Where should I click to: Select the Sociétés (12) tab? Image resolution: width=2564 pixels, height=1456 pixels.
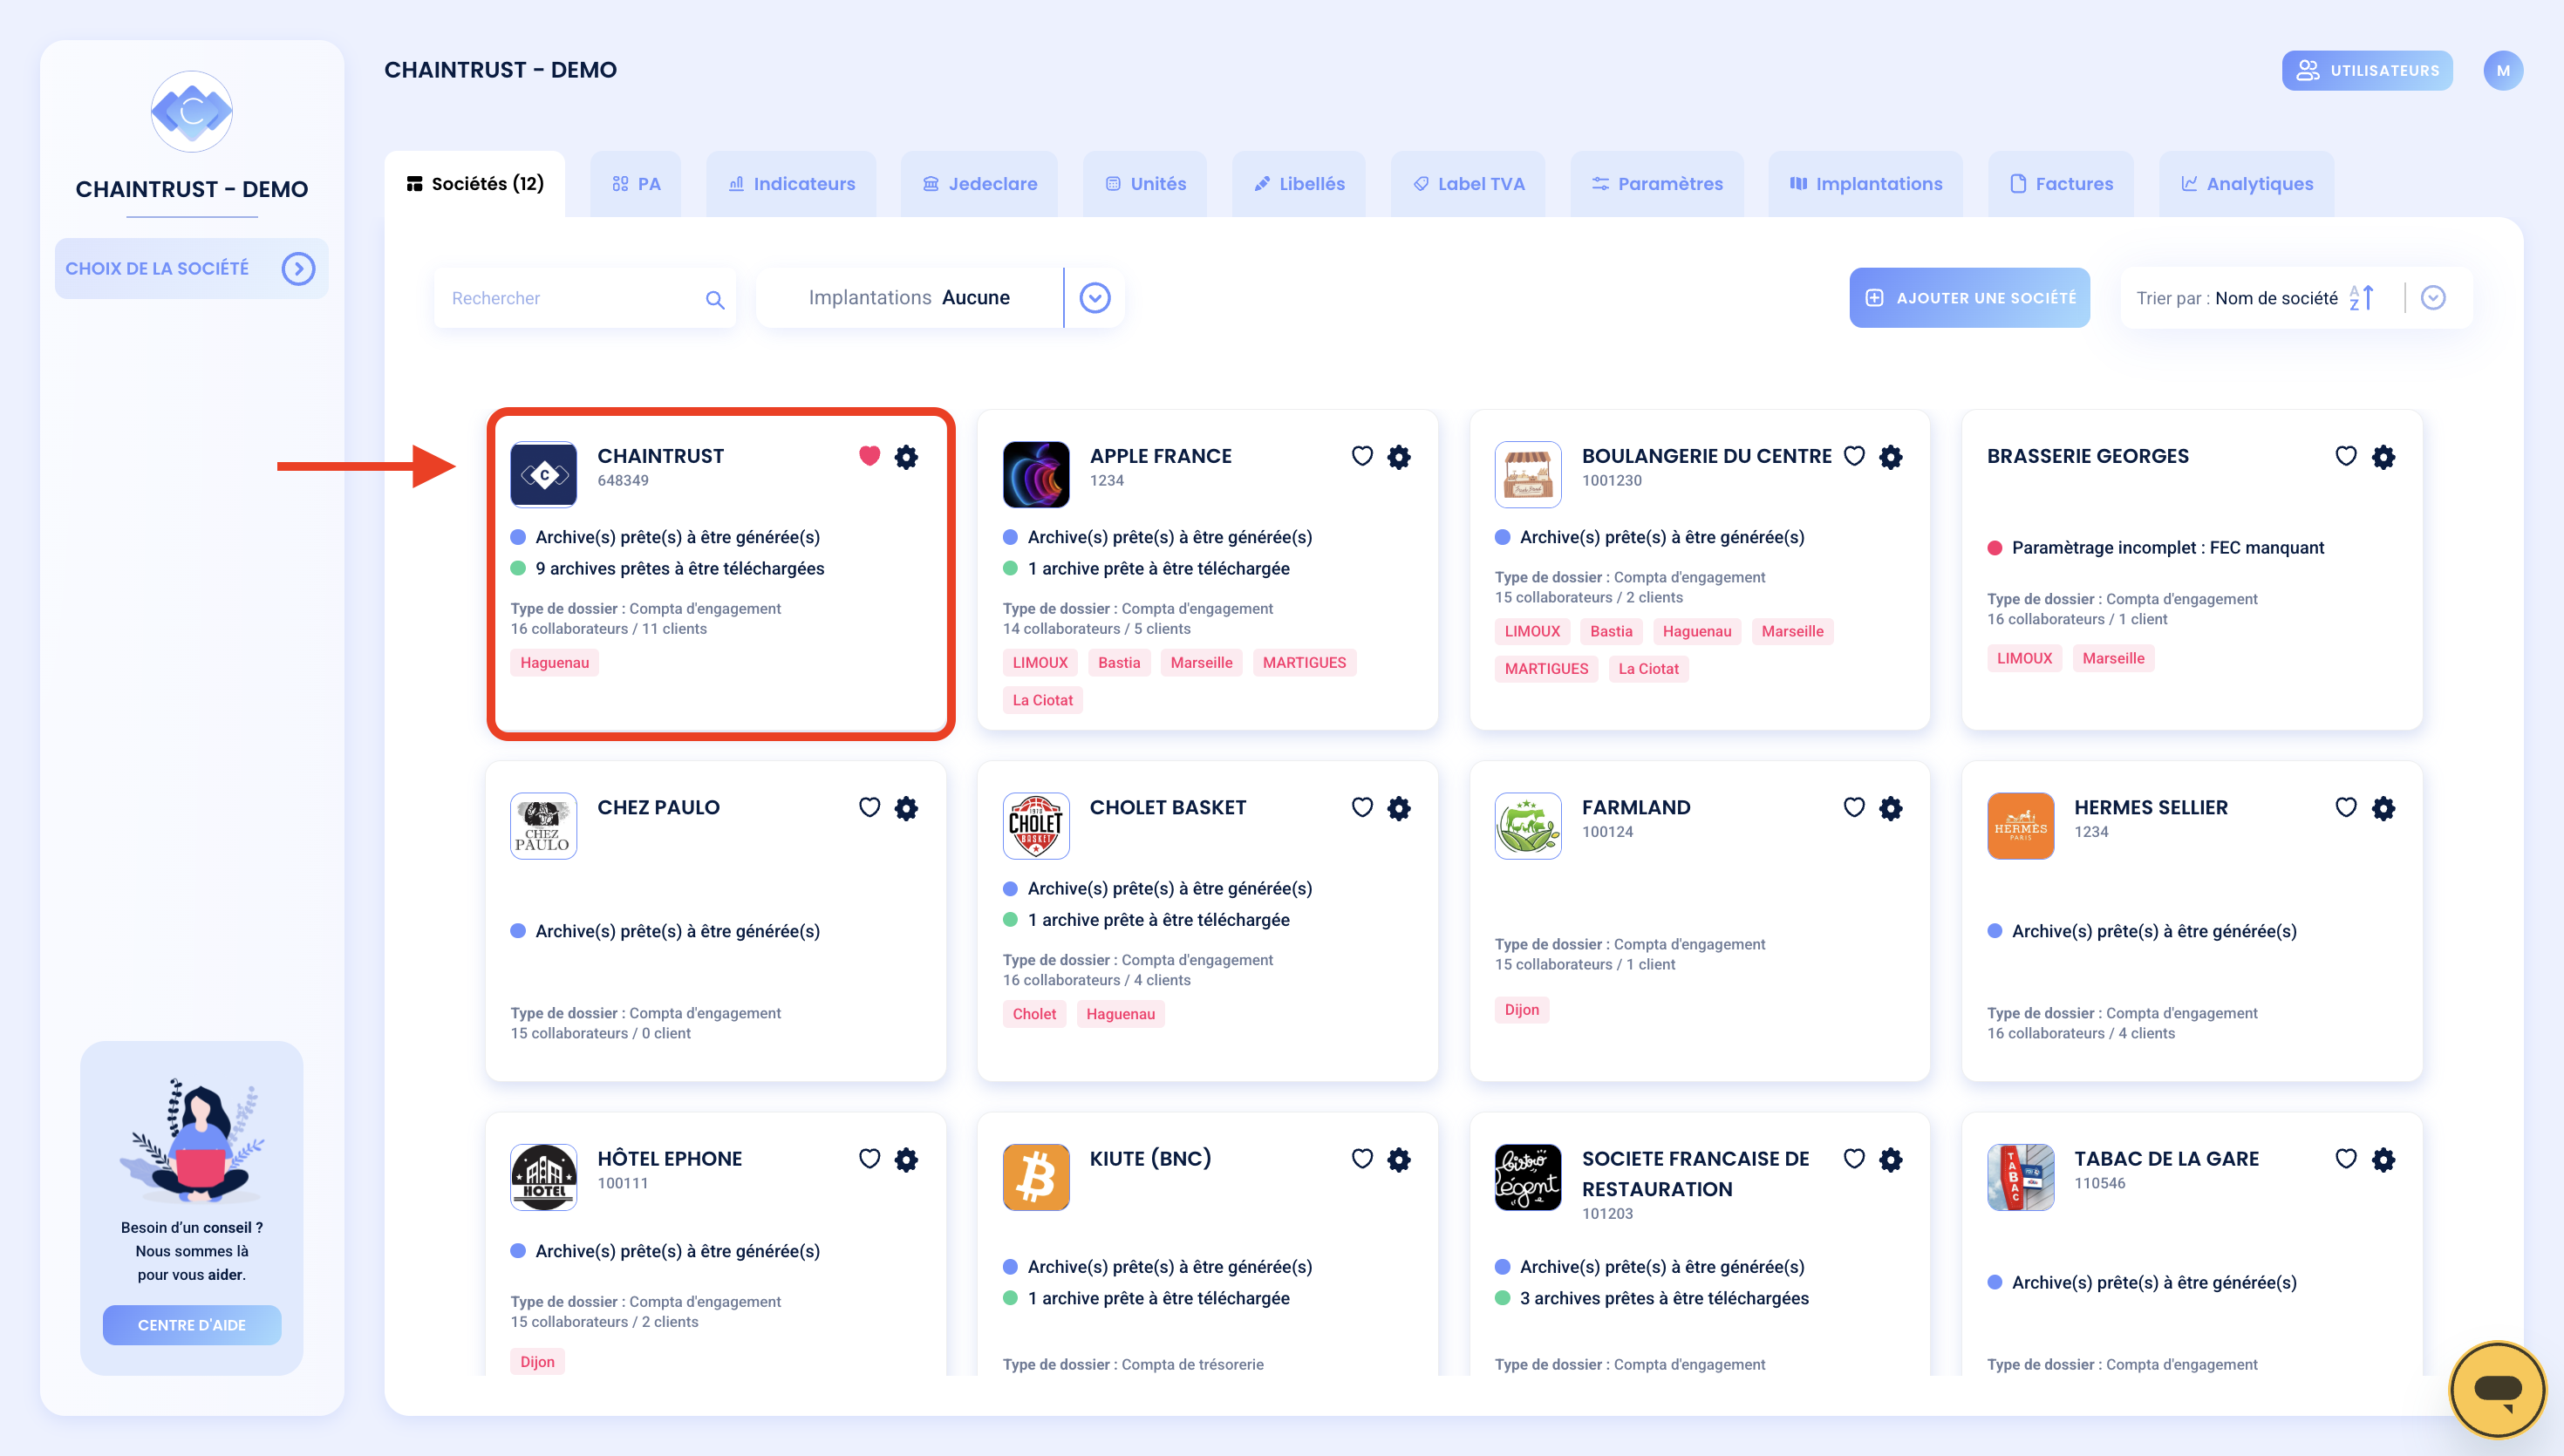475,184
